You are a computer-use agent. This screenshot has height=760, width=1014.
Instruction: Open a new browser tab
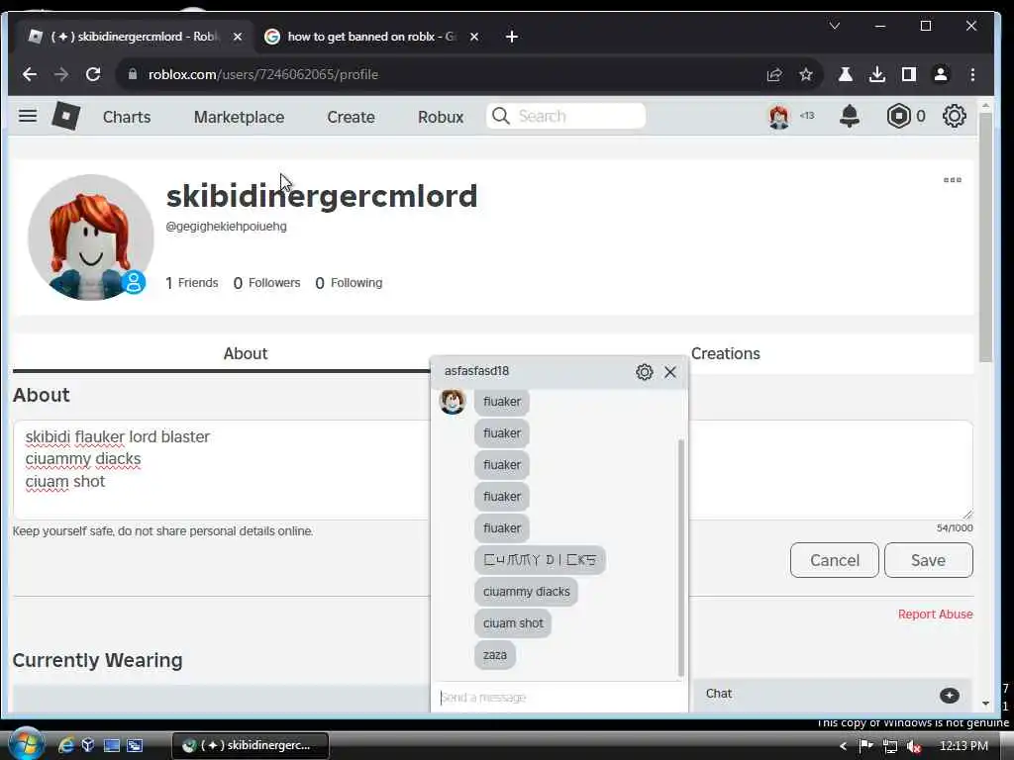[x=512, y=37]
